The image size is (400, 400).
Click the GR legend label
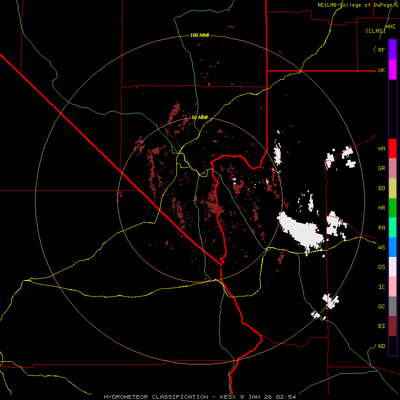click(381, 168)
